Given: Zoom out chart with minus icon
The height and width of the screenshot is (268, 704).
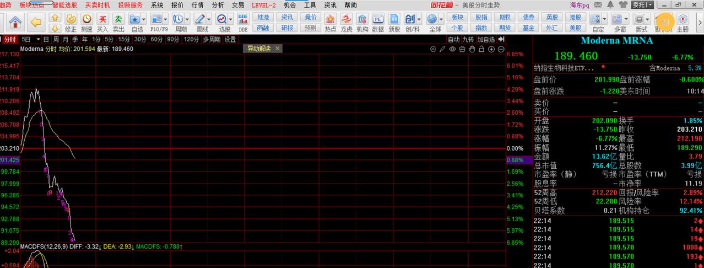Looking at the screenshot, I should pyautogui.click(x=501, y=49).
